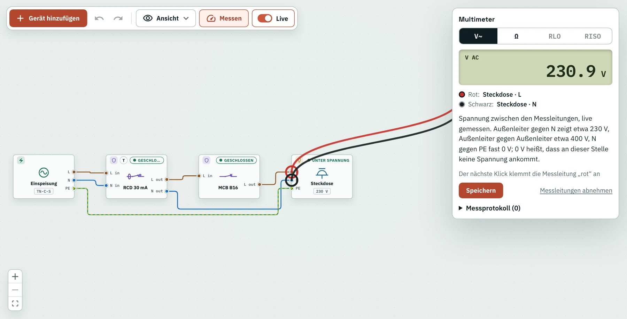Toggle the MCB GESCHLOSSEN state badge
The width and height of the screenshot is (627, 319).
point(237,160)
